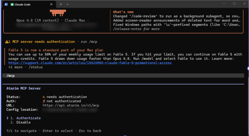The image size is (249, 136).
Task: Open a new terminal tab
Action: [61, 4]
